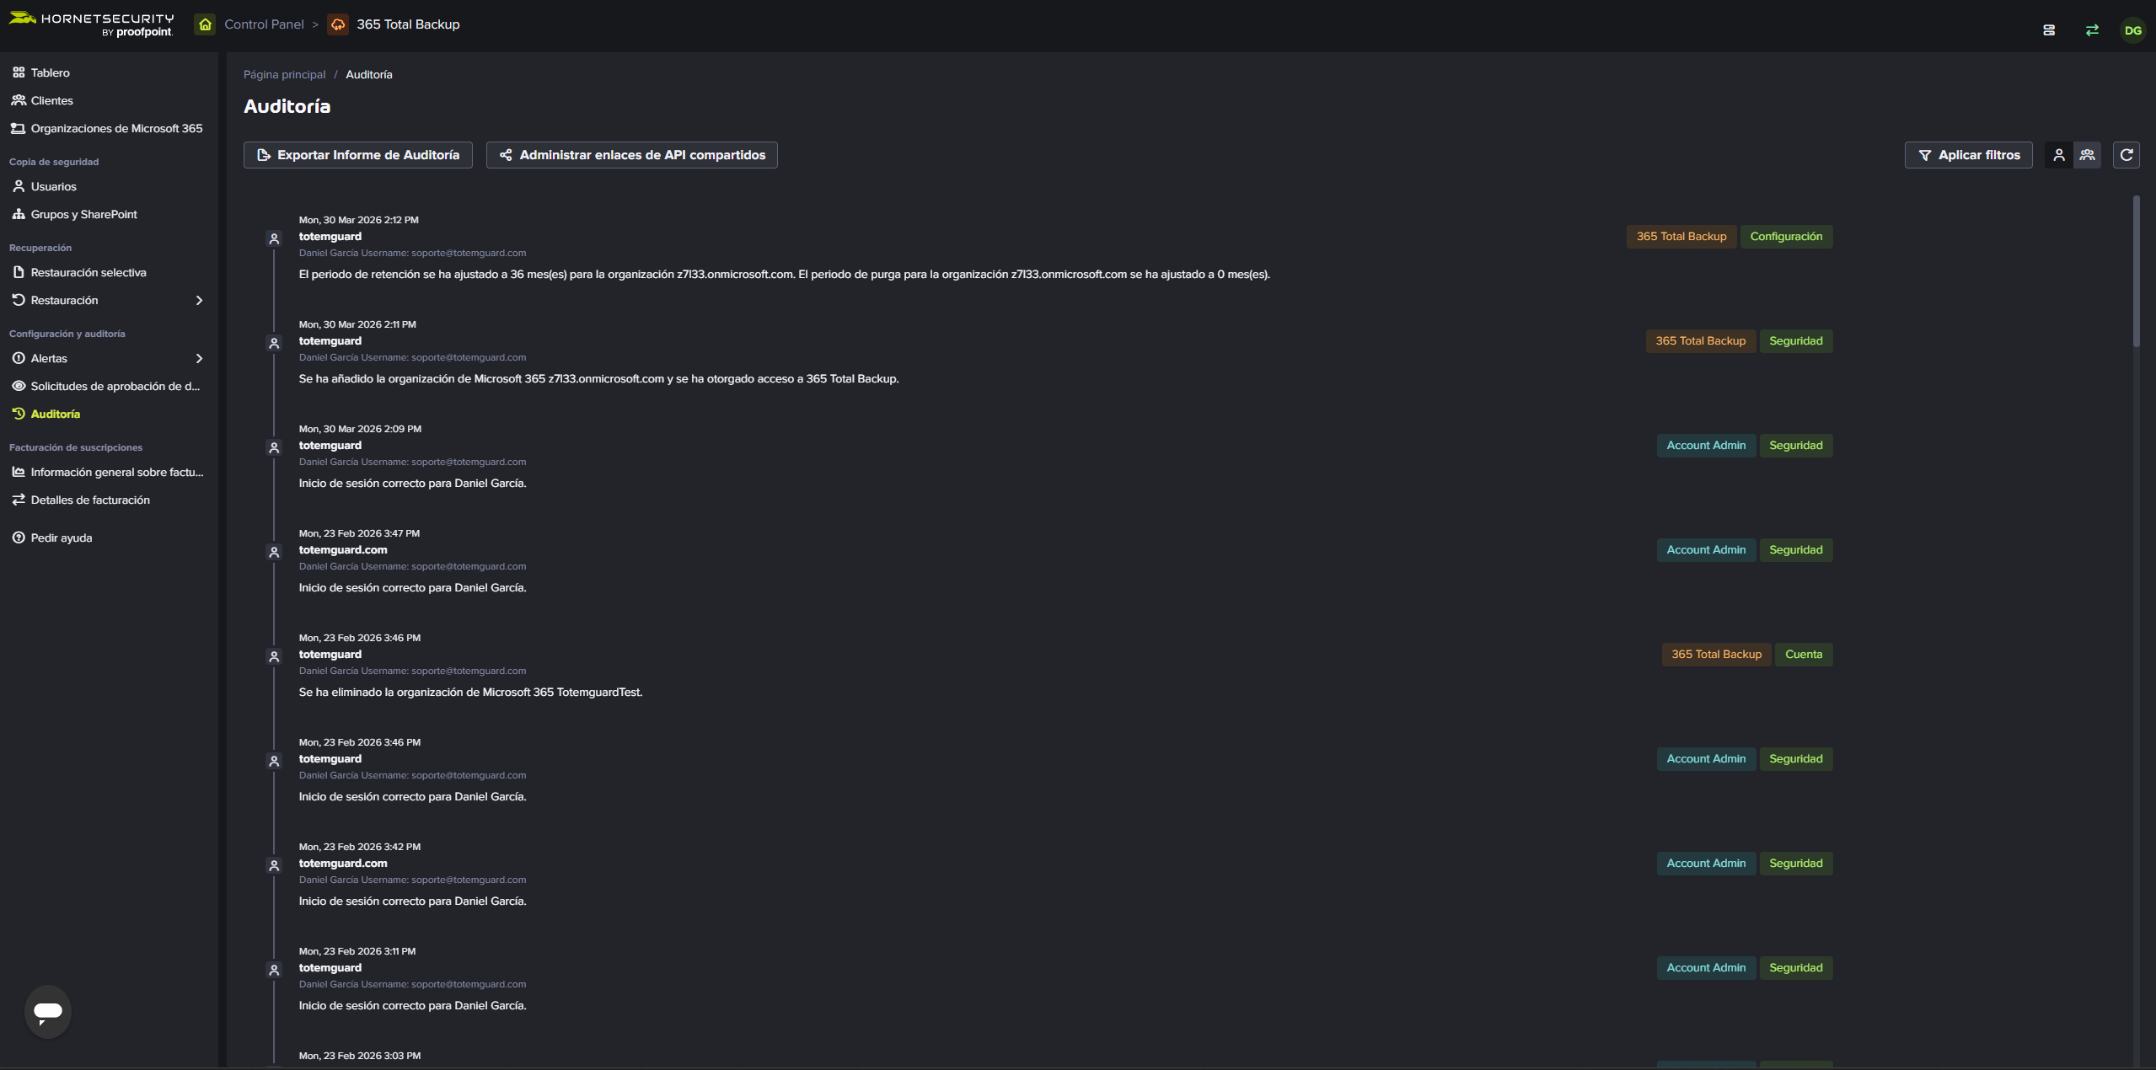2156x1070 pixels.
Task: Click the DG user avatar
Action: [x=2132, y=30]
